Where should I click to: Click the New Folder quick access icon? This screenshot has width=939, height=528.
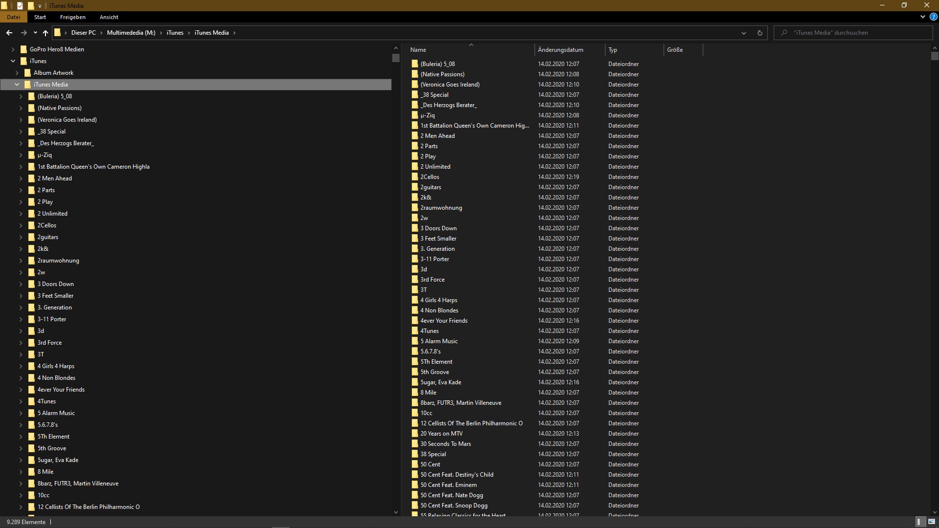pos(31,5)
